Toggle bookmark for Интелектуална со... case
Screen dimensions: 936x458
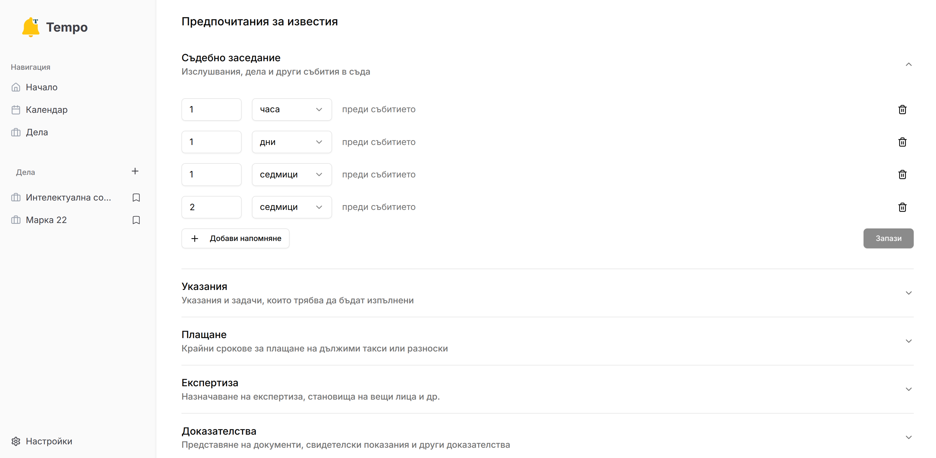(x=136, y=197)
